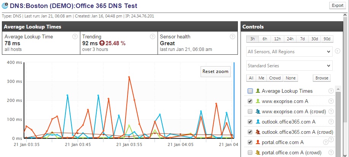Click Reset zoom on the chart

click(x=215, y=71)
